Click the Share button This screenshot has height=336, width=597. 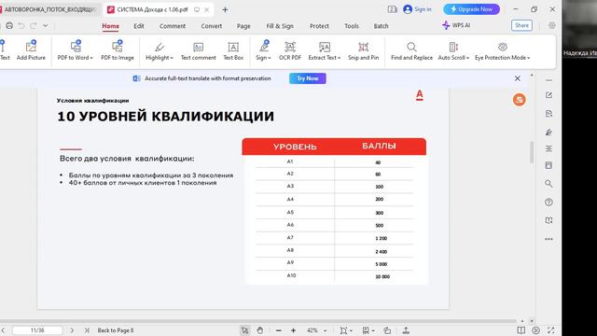[x=521, y=25]
